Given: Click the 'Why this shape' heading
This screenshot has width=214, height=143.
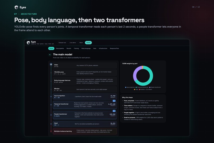Looking at the screenshot, I should (127, 97).
